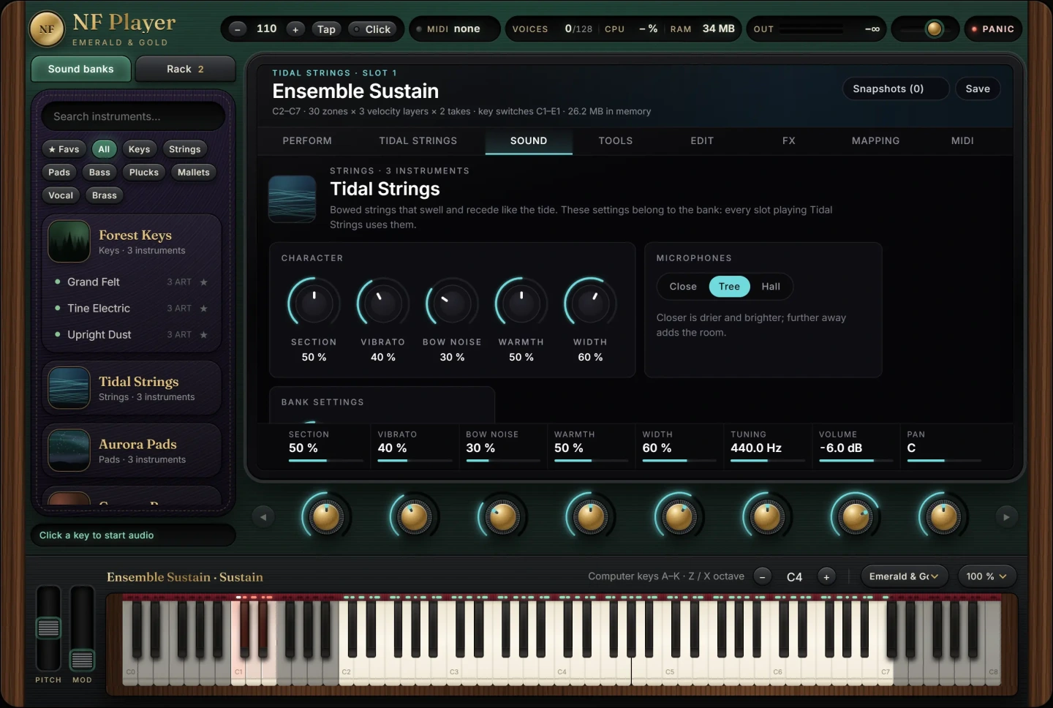Go to previous knob page arrow
The image size is (1053, 708).
(x=263, y=517)
